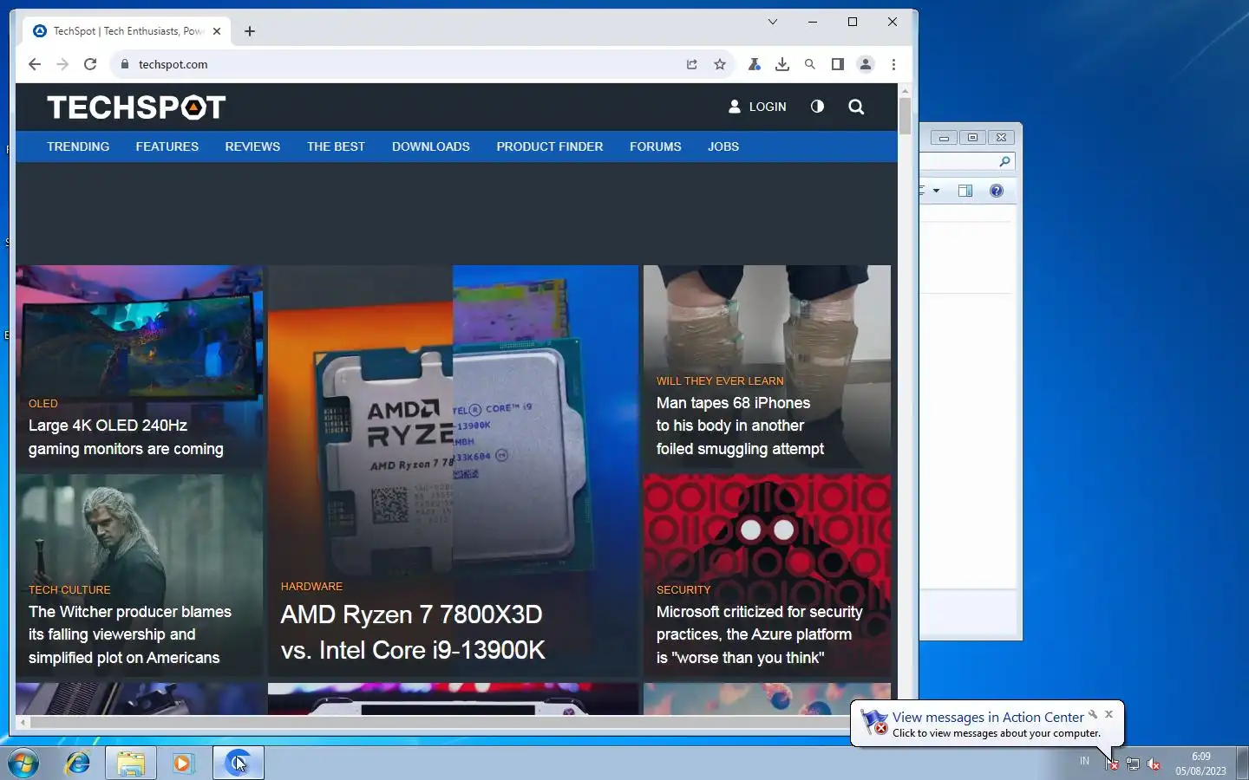Click the IN language indicator

pos(1084,761)
